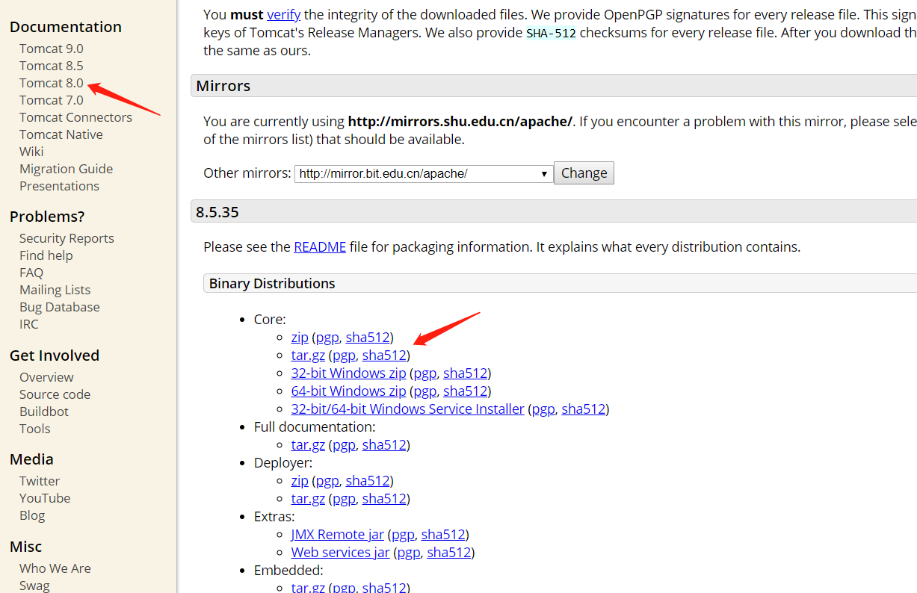The height and width of the screenshot is (593, 917).
Task: Open sha512 checksum for Core tar.gz
Action: point(384,356)
